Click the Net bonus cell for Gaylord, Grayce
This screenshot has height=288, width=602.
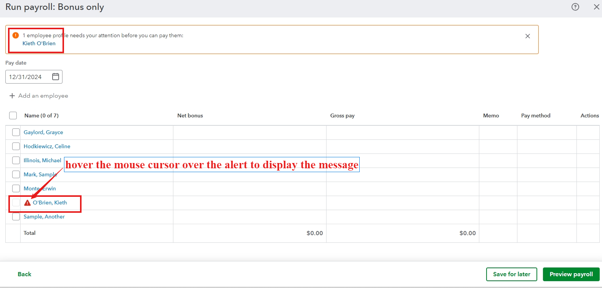coord(250,132)
